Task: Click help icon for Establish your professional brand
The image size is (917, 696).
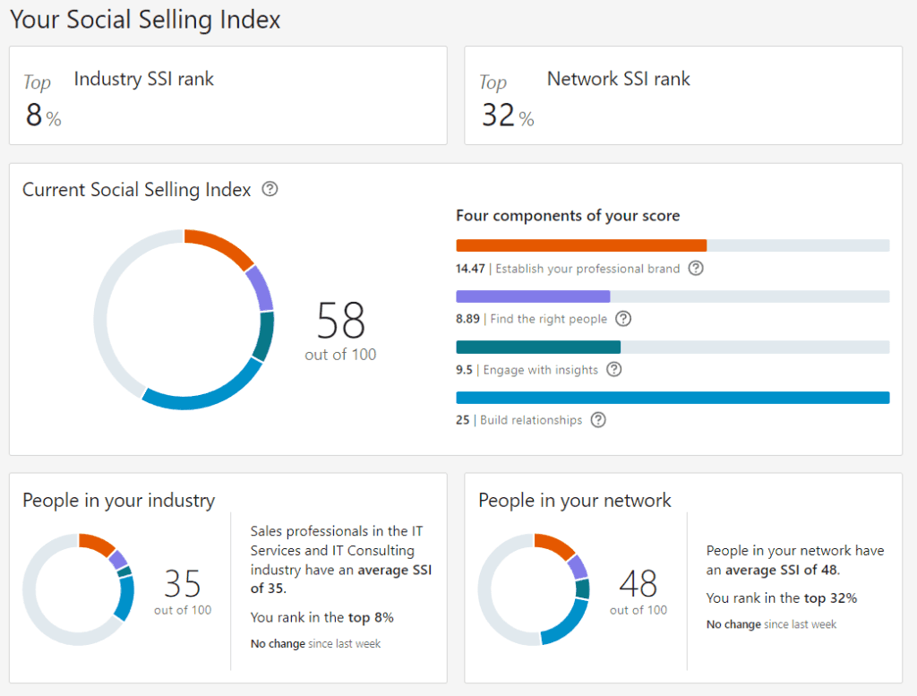Action: (x=695, y=268)
